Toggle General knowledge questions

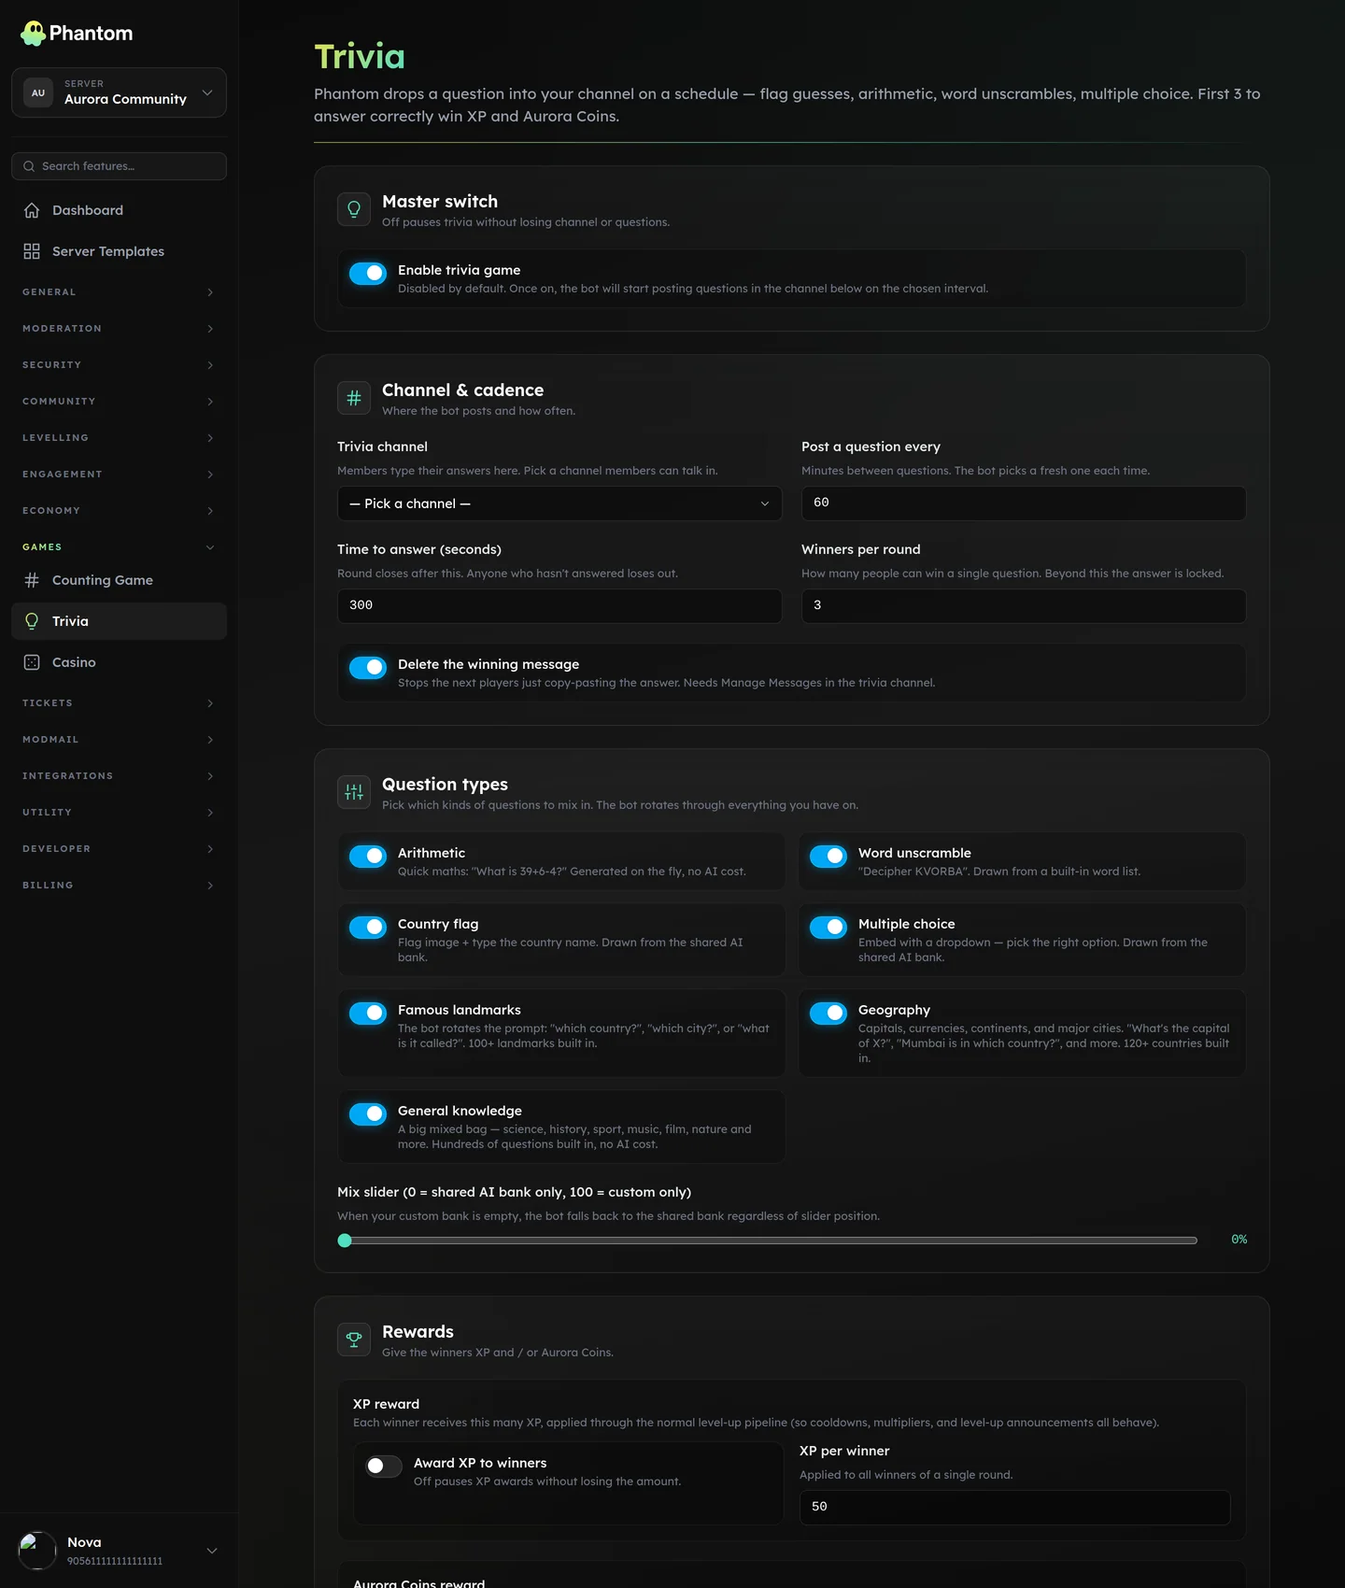pos(368,1113)
